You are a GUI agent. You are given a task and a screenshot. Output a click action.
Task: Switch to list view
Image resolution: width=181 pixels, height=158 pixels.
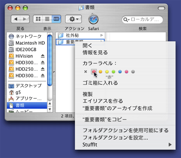point(47,19)
